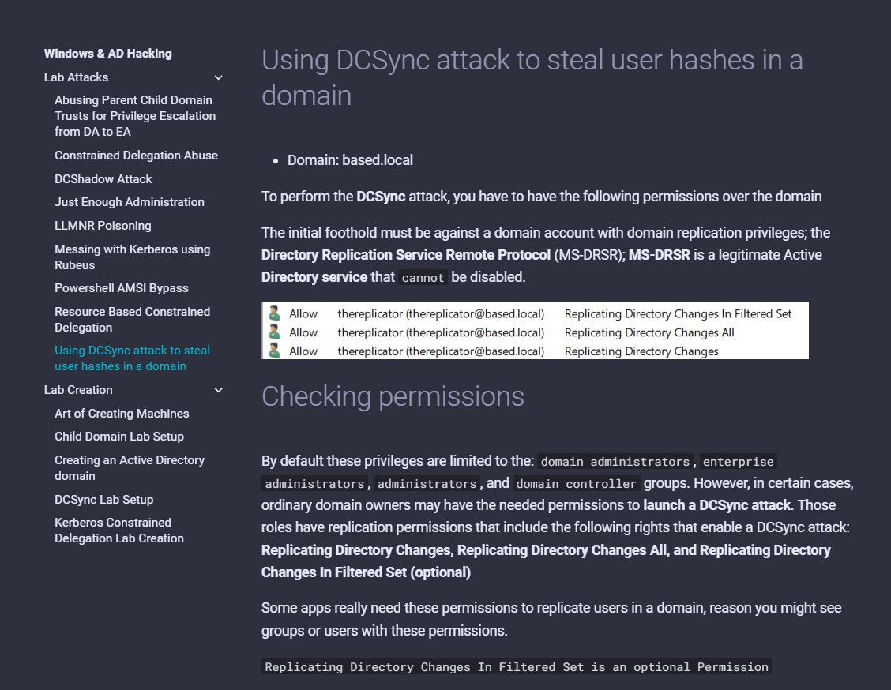
Task: Open Just Enough Administration page
Action: (x=130, y=202)
